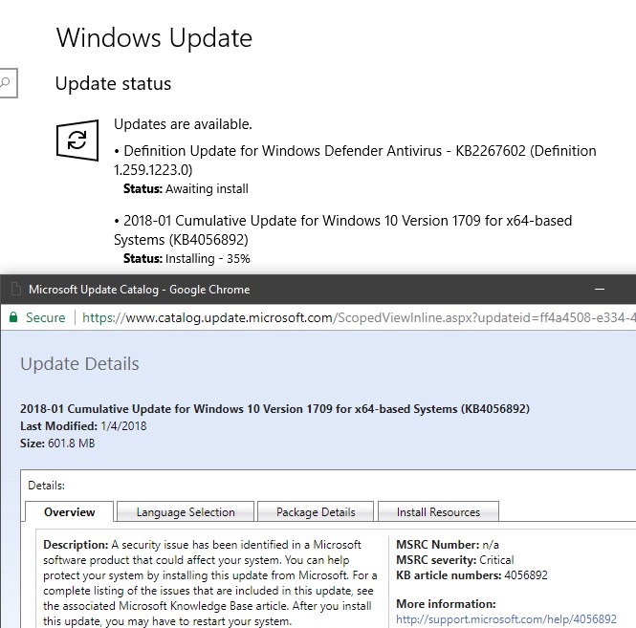Click the bold KB4056892 title in Update Details
The image size is (636, 628).
pos(274,409)
